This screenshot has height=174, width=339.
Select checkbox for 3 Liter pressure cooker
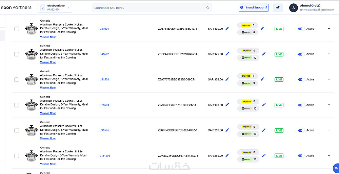pos(17,29)
